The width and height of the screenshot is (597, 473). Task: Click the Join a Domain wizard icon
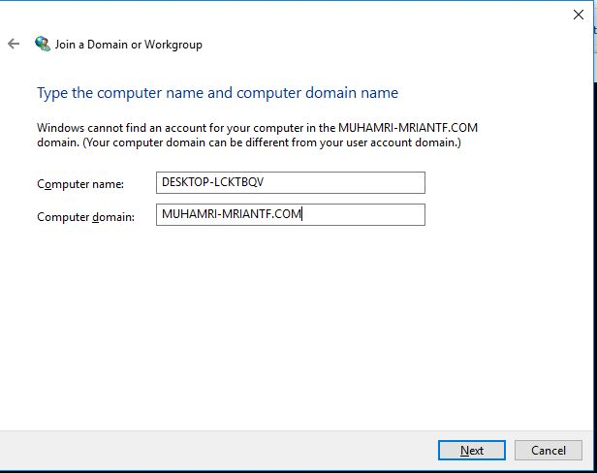[x=43, y=44]
